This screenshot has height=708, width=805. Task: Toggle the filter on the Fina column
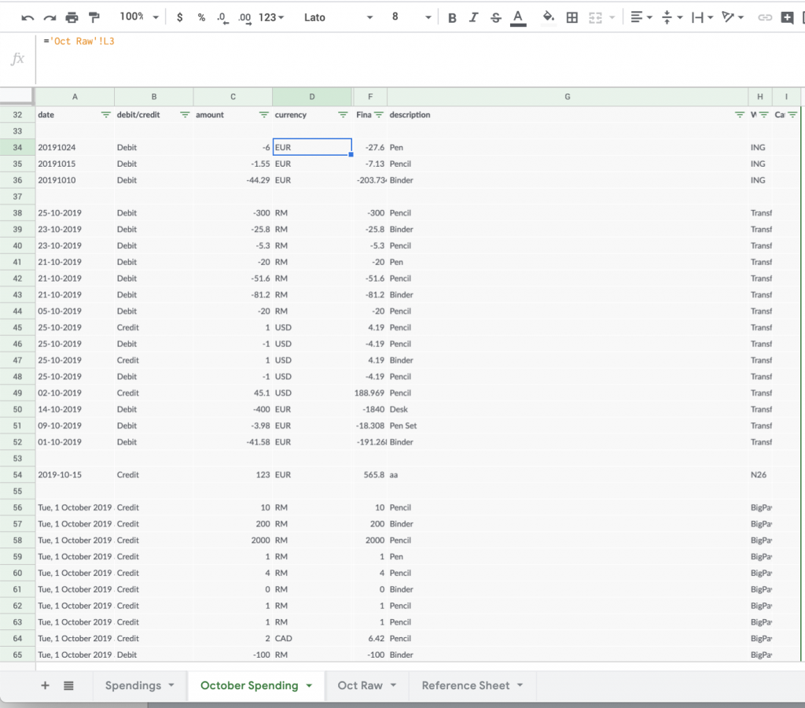[379, 115]
